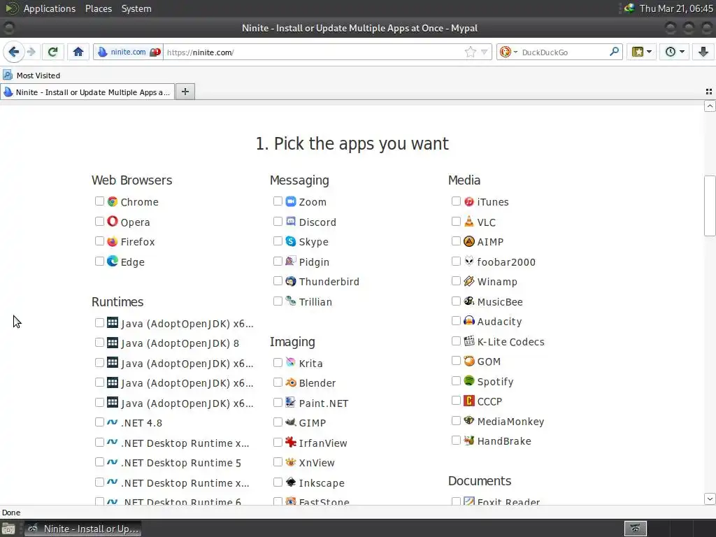Check the K-Lite Codecs checkbox
Viewport: 716px width, 537px height.
click(x=456, y=341)
